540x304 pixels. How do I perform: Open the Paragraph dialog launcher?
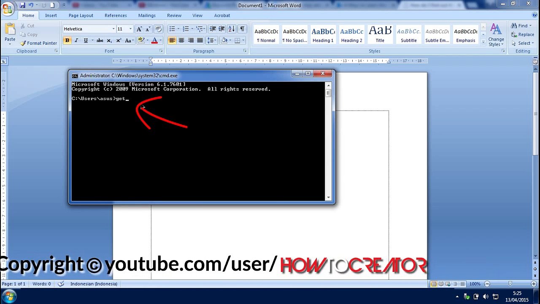point(245,51)
